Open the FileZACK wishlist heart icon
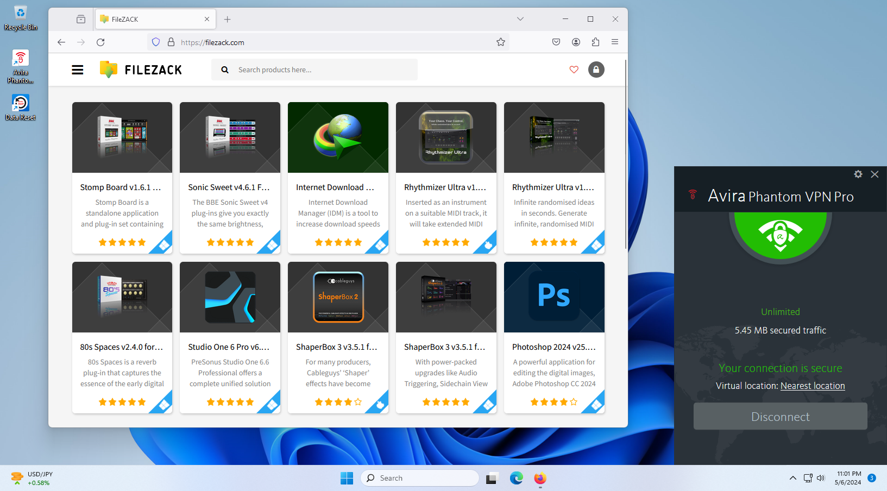The width and height of the screenshot is (887, 491). [574, 70]
